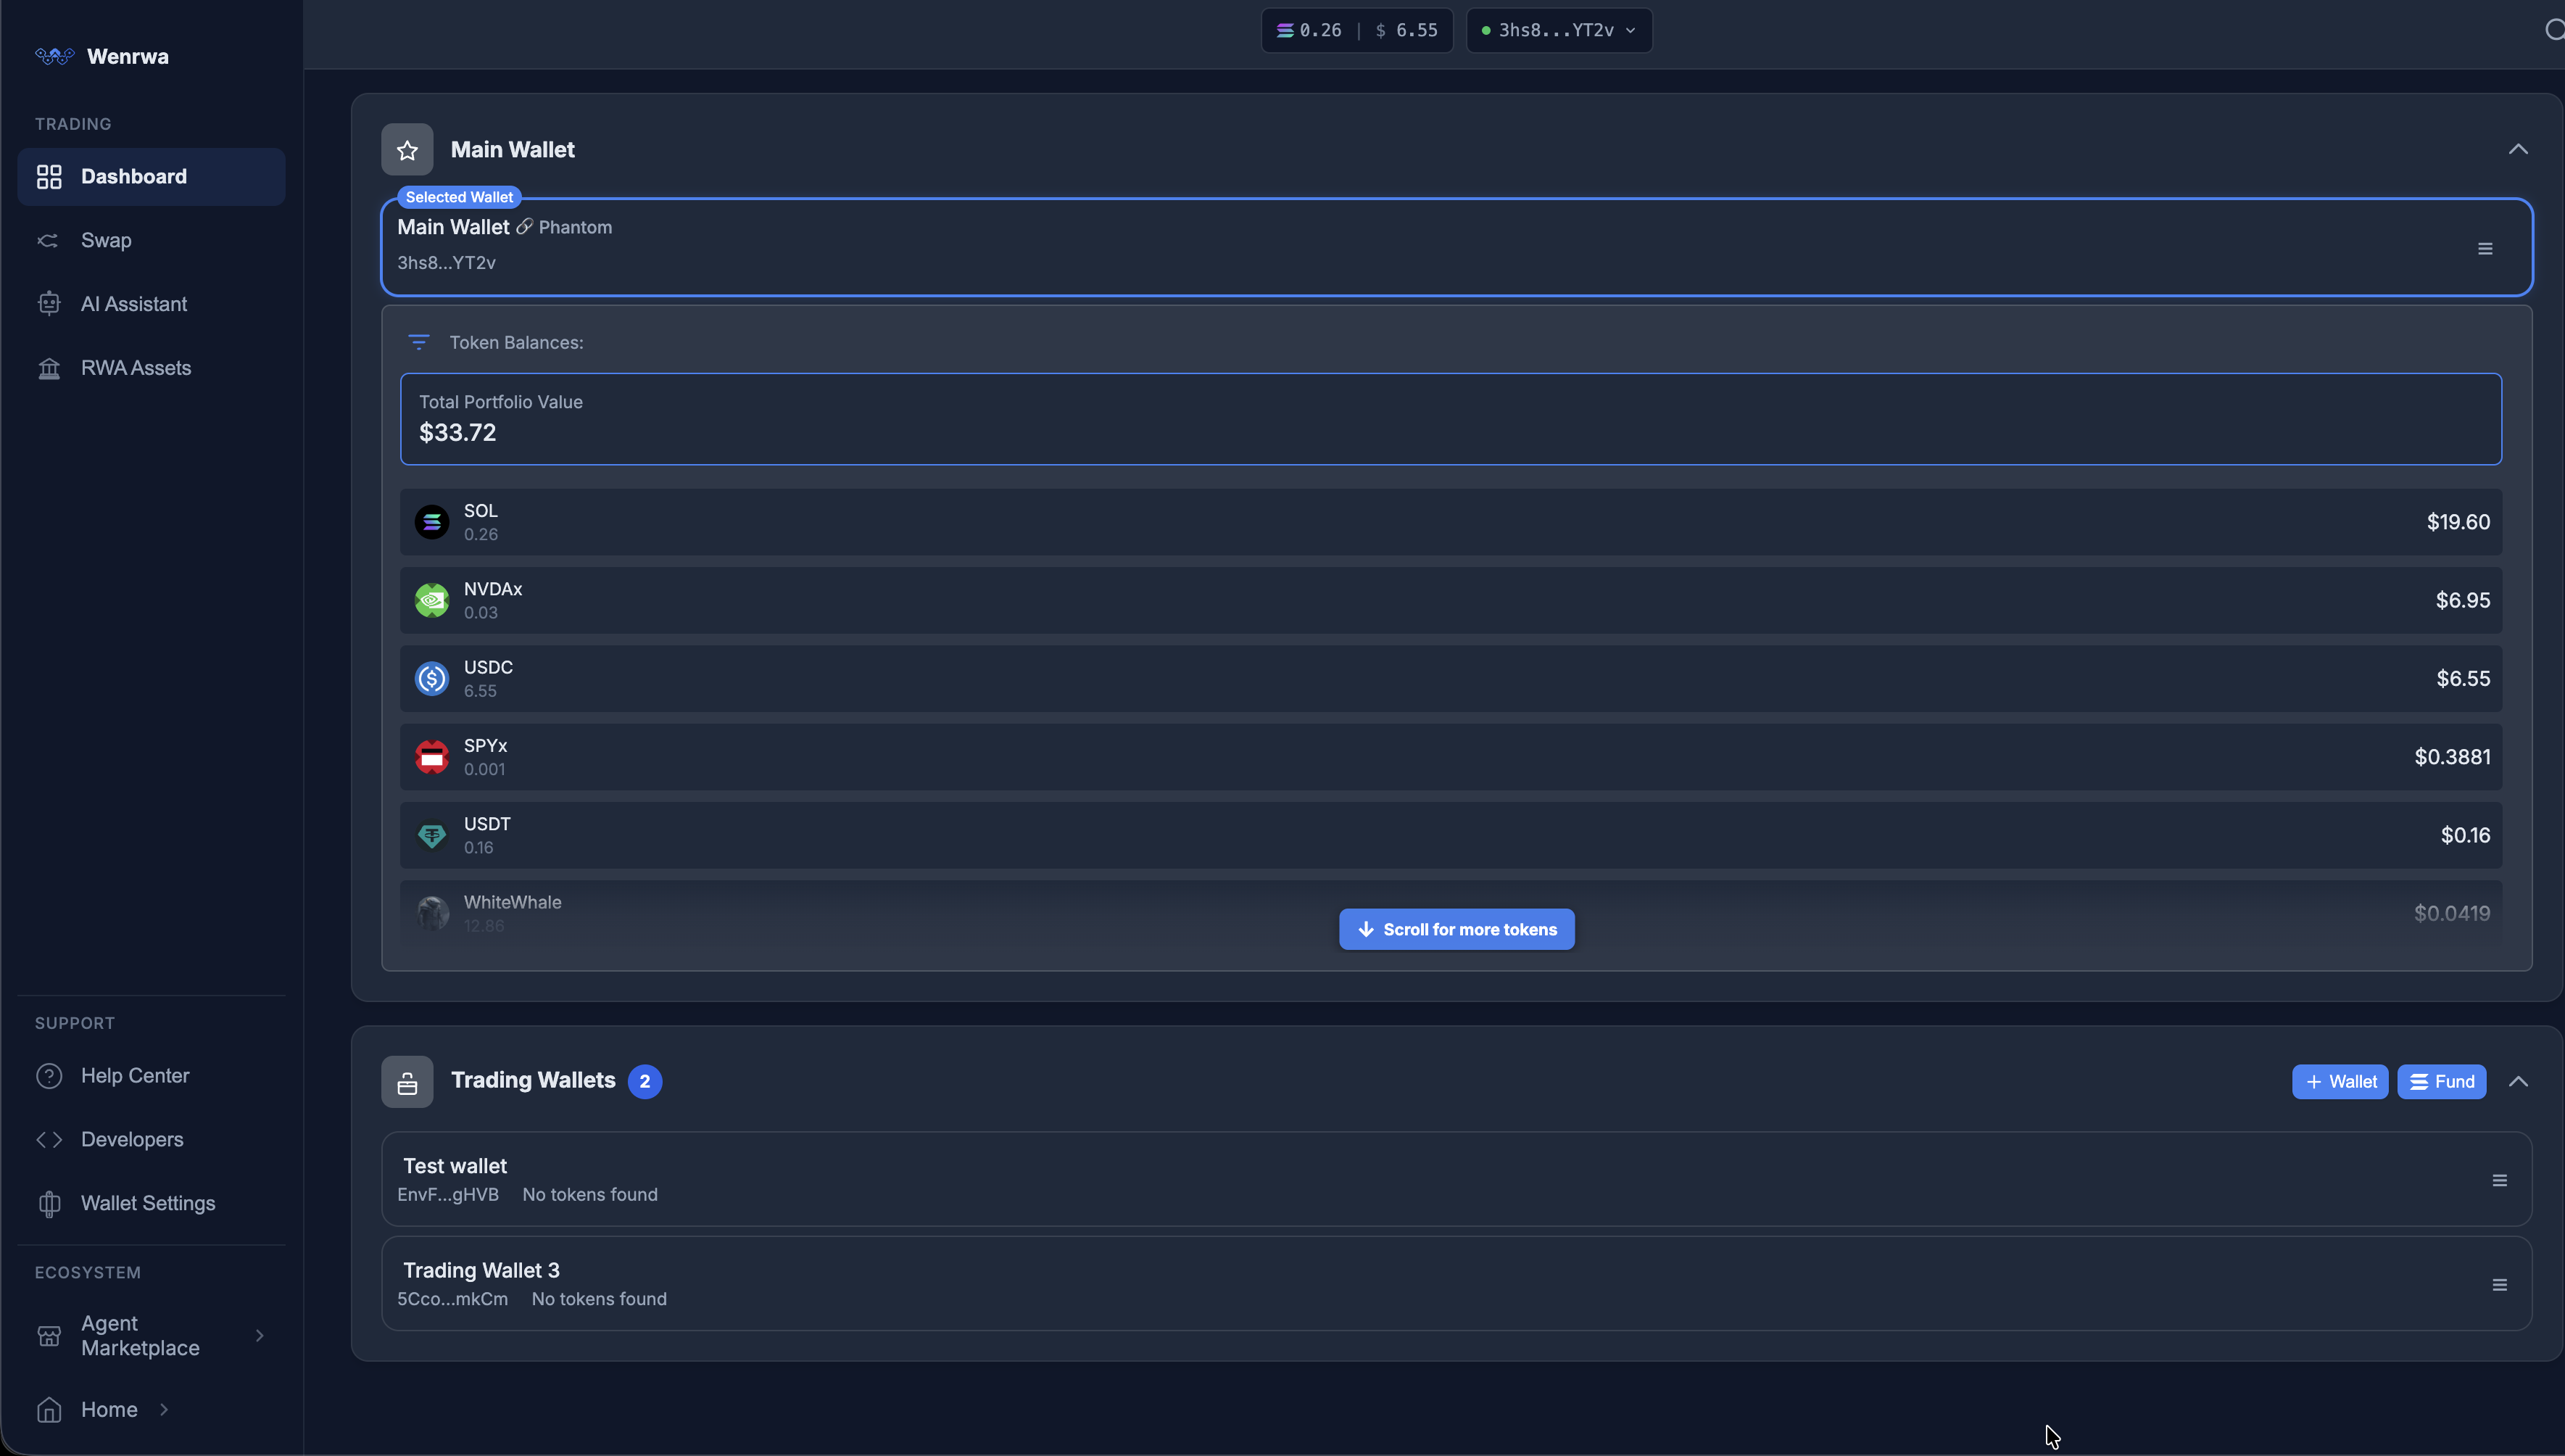Click the 5Cco...mkCm wallet address

click(453, 1300)
